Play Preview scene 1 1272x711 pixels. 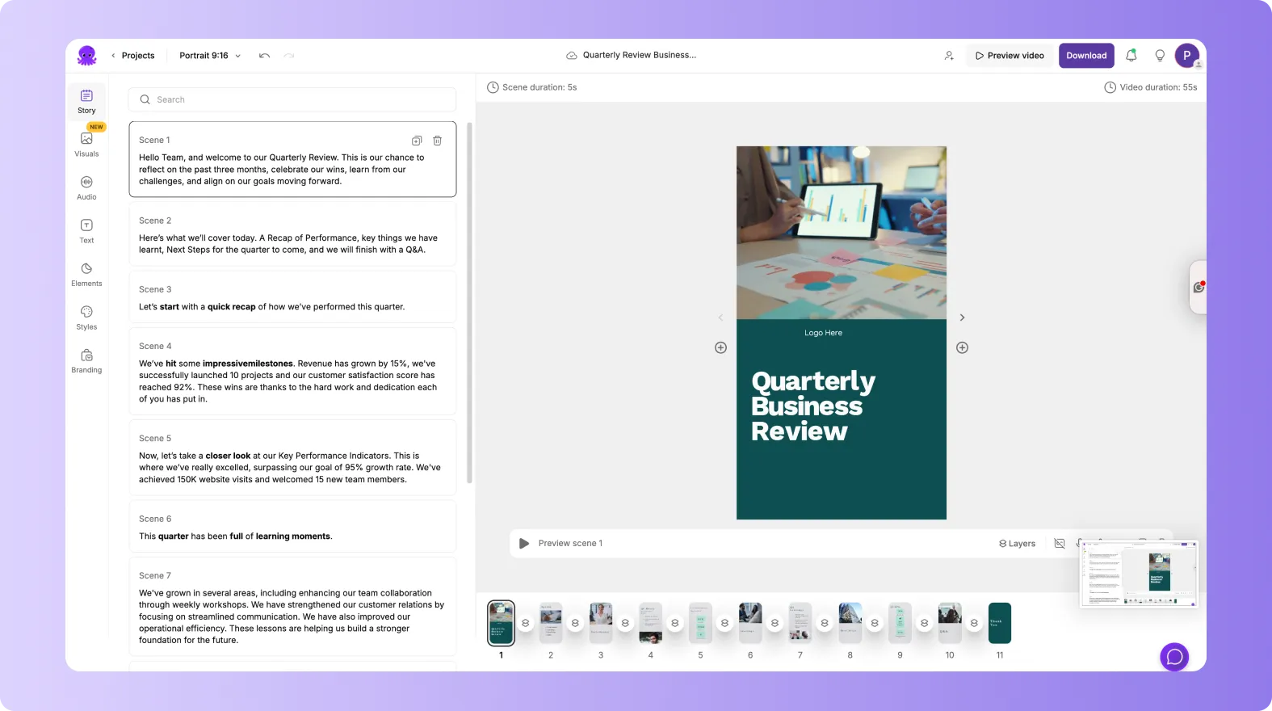tap(524, 544)
